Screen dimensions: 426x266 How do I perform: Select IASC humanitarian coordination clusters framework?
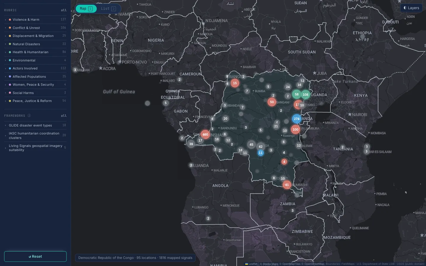click(35, 135)
